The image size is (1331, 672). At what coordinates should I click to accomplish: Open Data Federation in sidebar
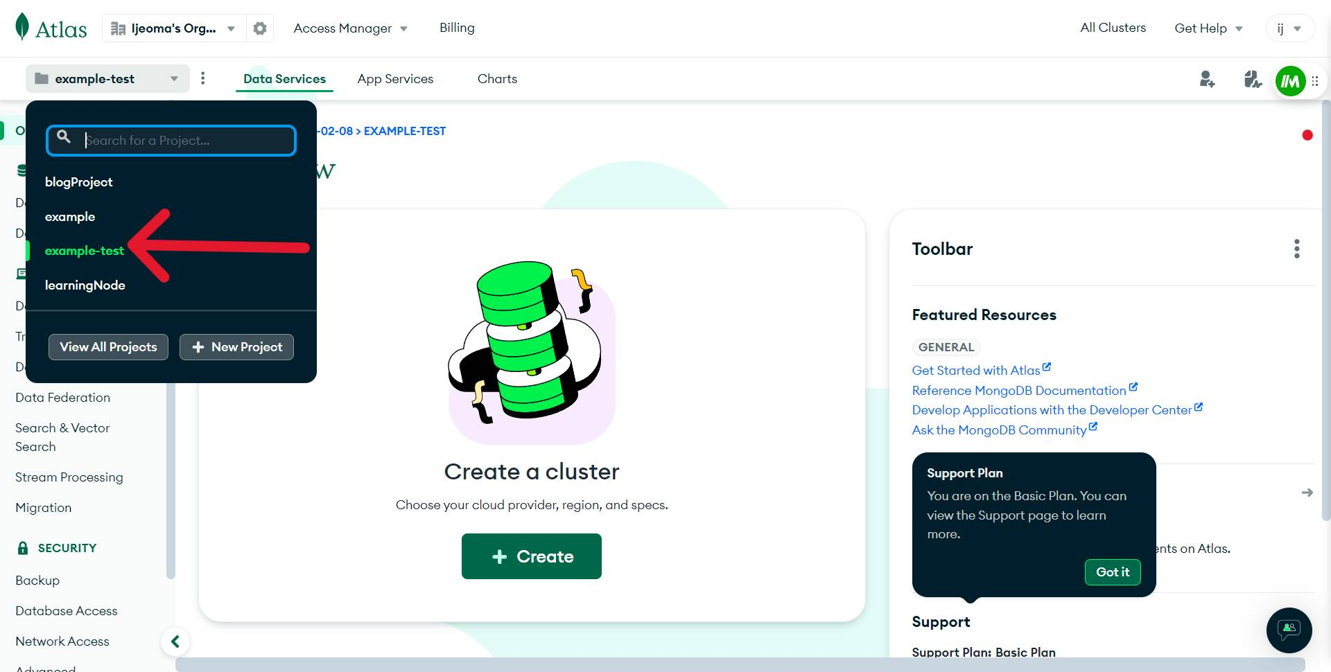click(x=62, y=398)
